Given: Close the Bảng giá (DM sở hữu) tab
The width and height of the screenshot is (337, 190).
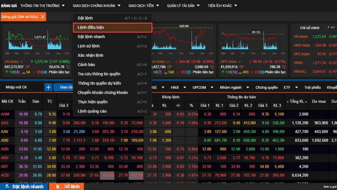Looking at the screenshot, I should pos(42,17).
